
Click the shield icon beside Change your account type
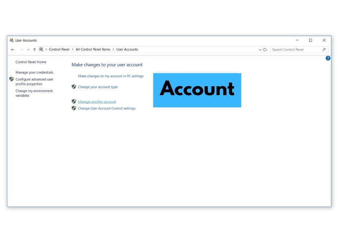point(74,87)
